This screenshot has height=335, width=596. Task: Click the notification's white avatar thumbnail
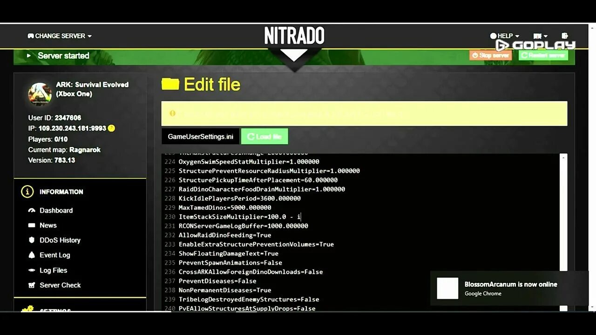(447, 288)
